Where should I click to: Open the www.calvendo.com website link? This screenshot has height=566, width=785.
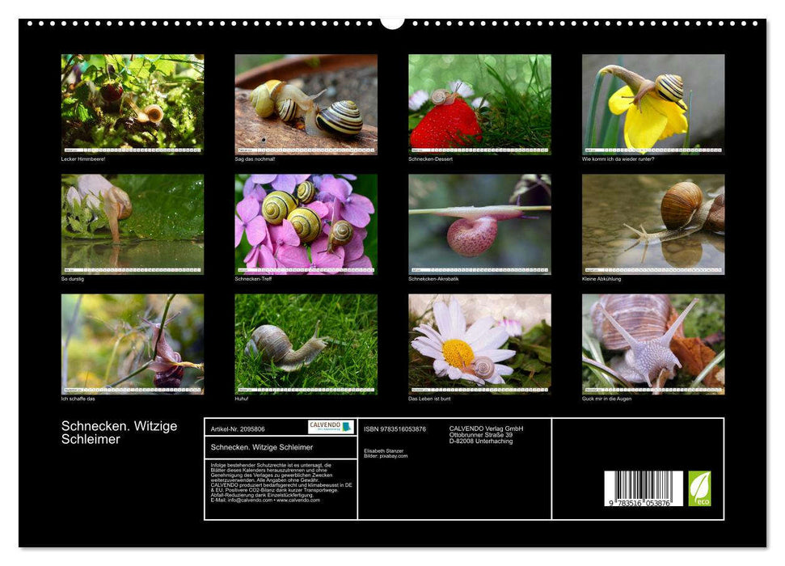click(x=296, y=501)
